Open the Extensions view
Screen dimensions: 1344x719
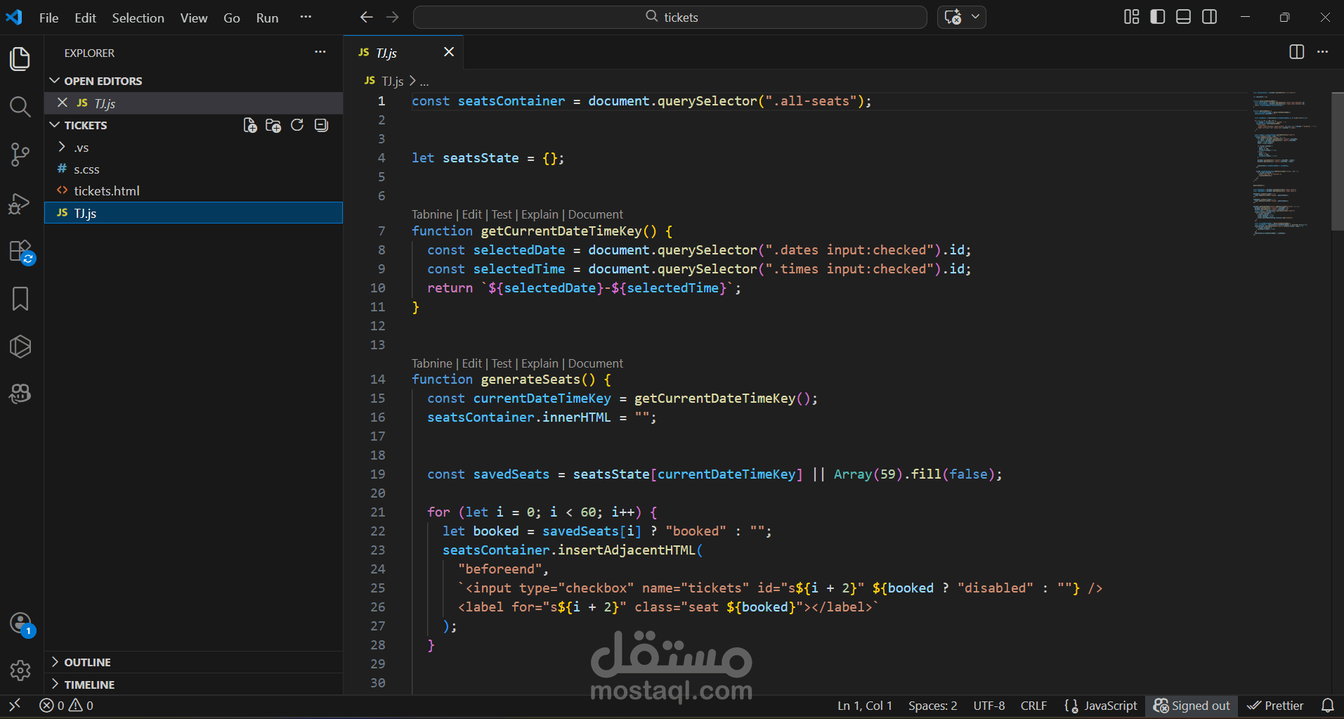click(x=20, y=251)
